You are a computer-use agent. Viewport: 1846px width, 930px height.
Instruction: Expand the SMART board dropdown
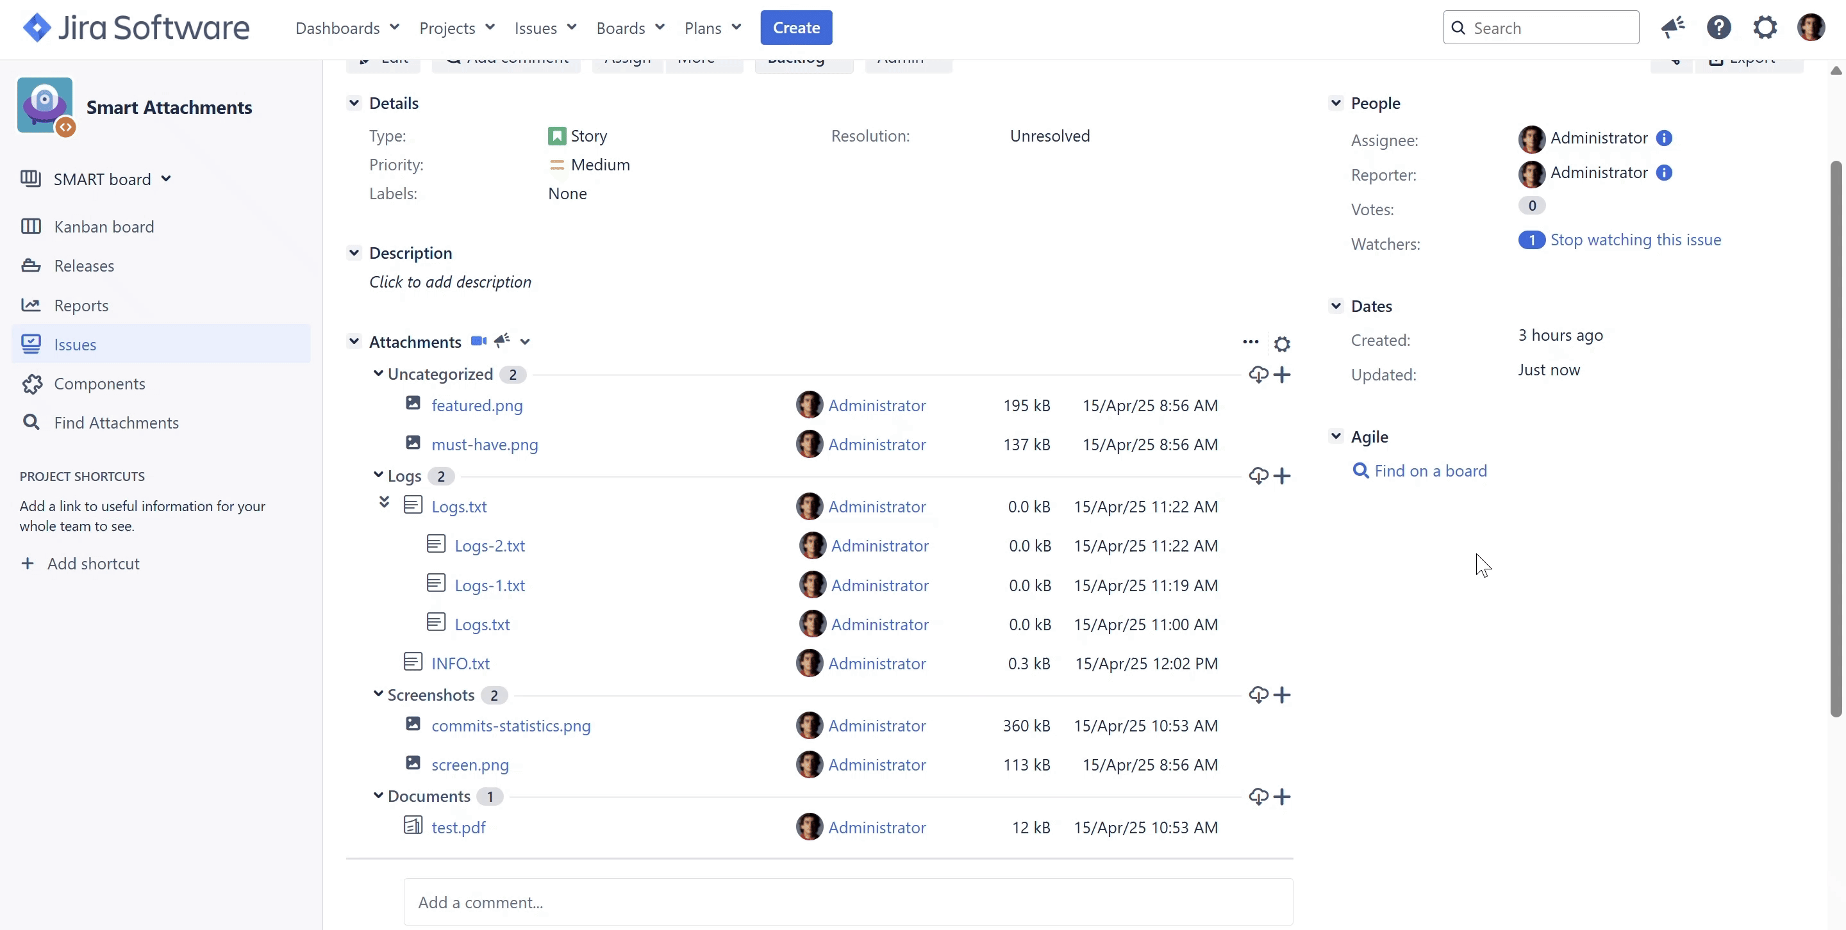coord(166,179)
